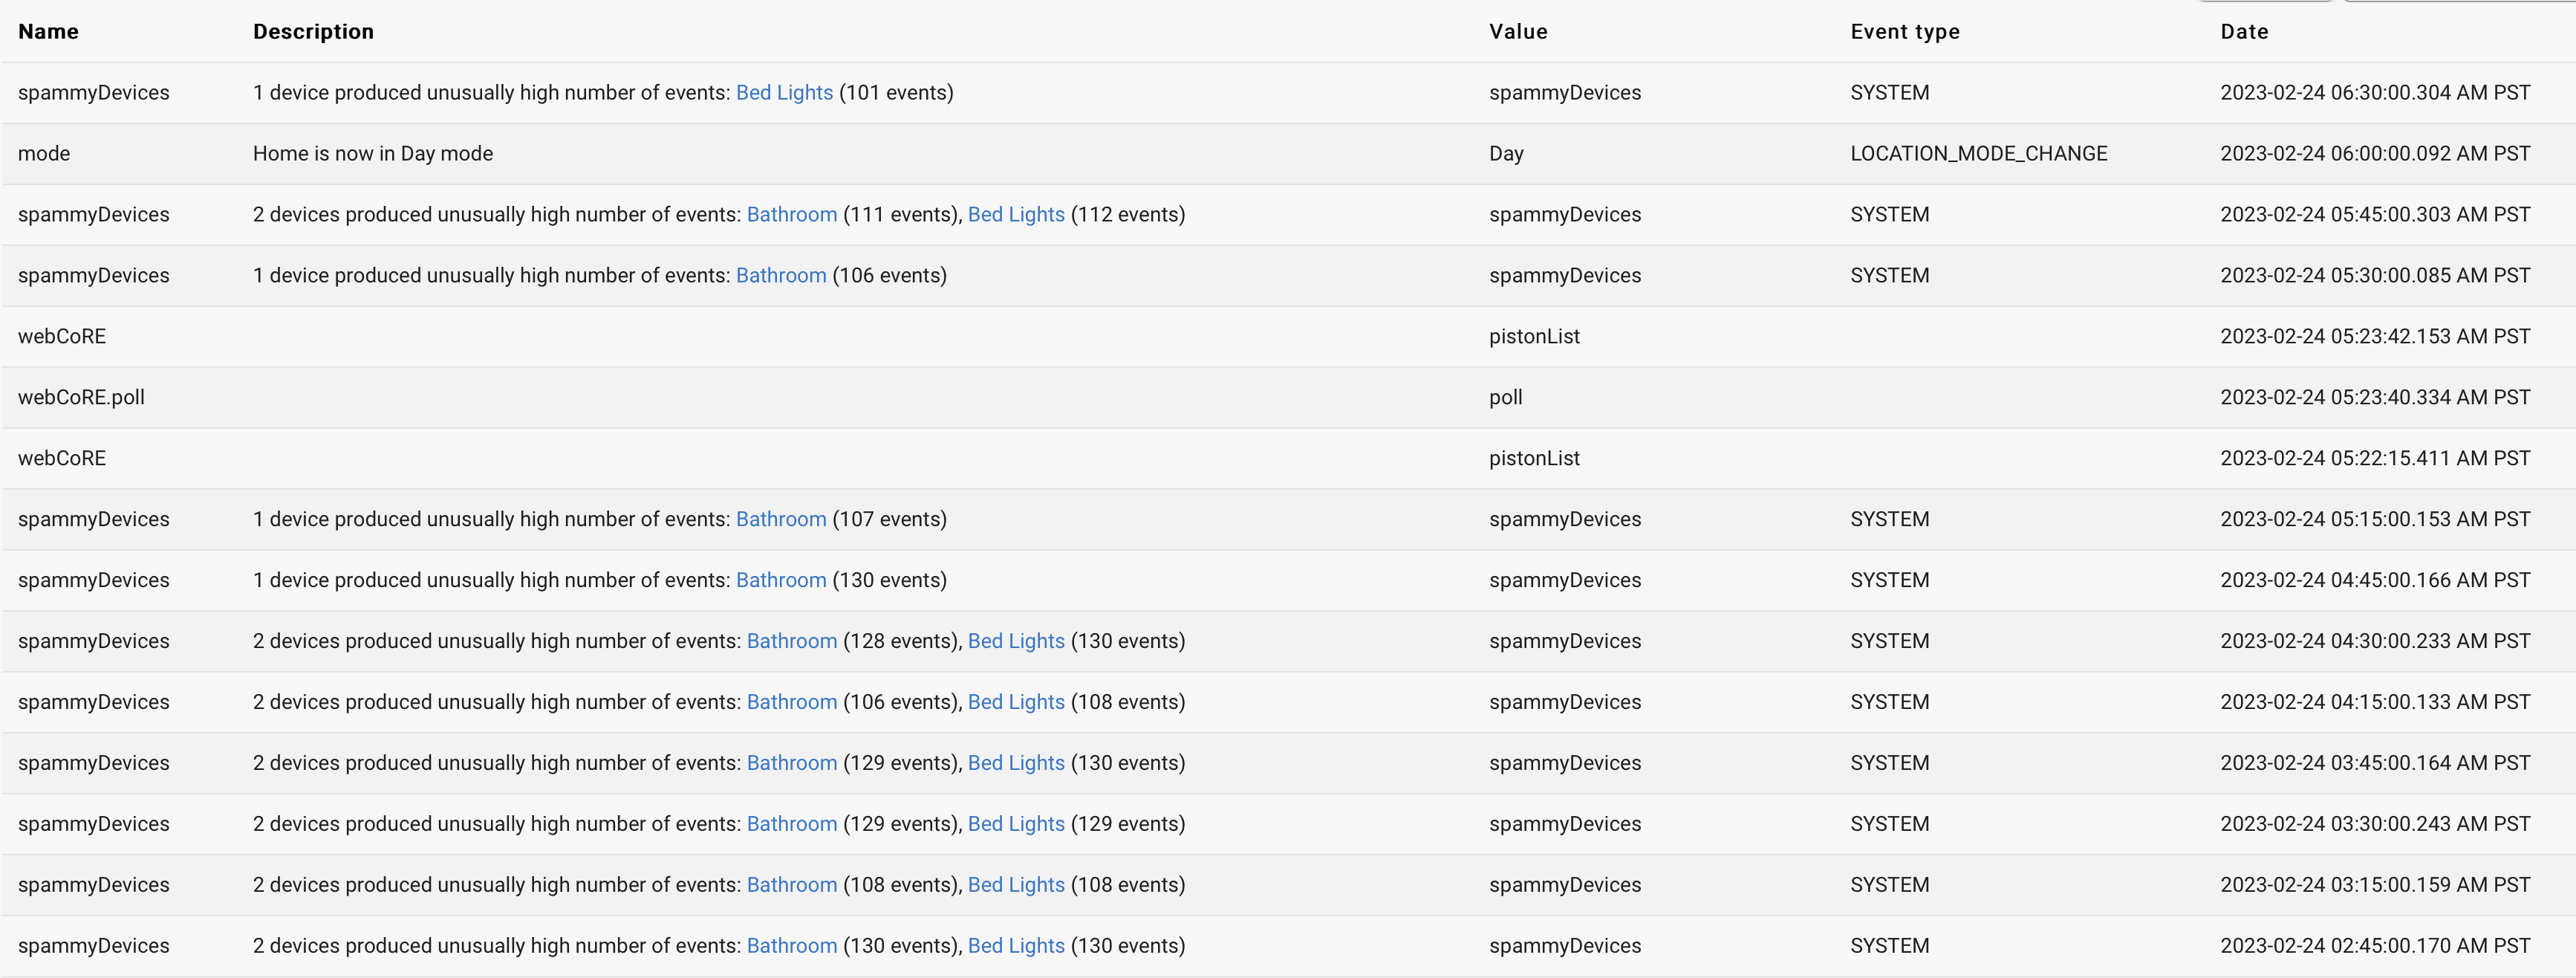2576x978 pixels.
Task: Click date 2023-02-24 05:23:40.334 AM PST
Action: tap(2375, 398)
